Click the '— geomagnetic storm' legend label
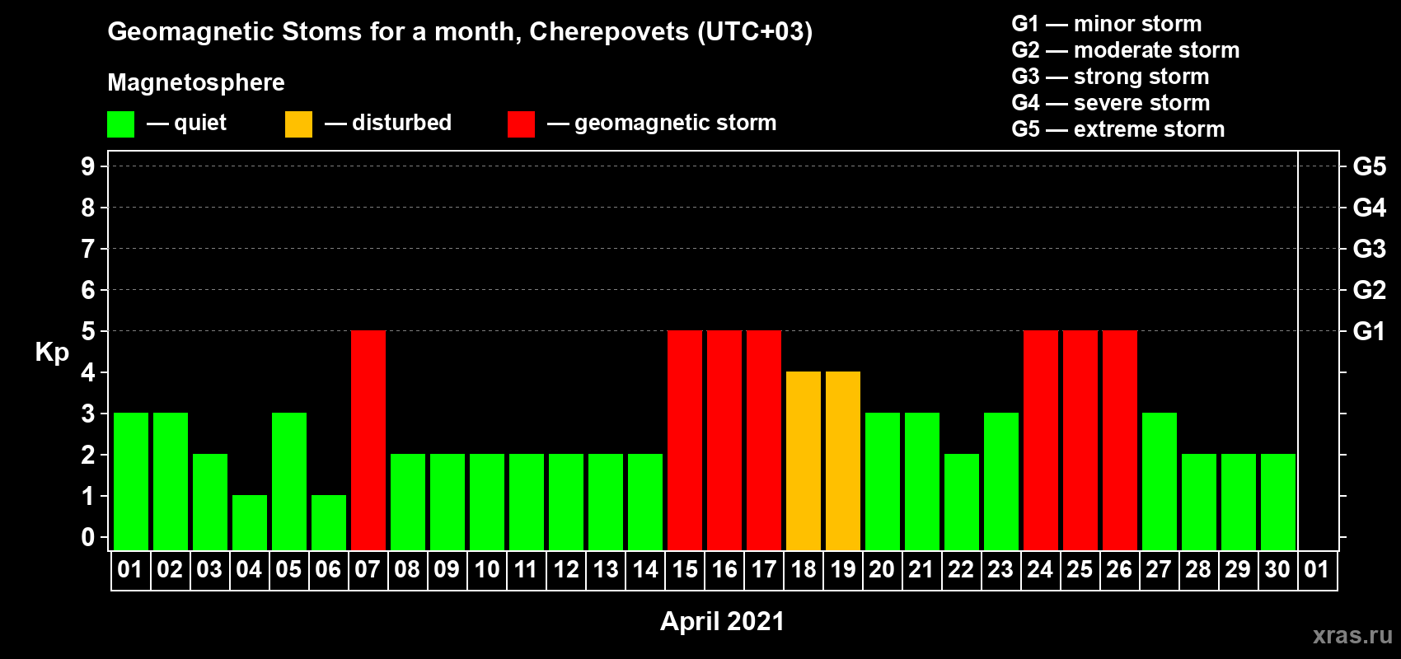This screenshot has height=659, width=1401. point(662,124)
